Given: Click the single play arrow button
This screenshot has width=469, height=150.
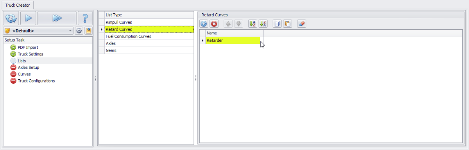Looking at the screenshot, I should coord(28,18).
